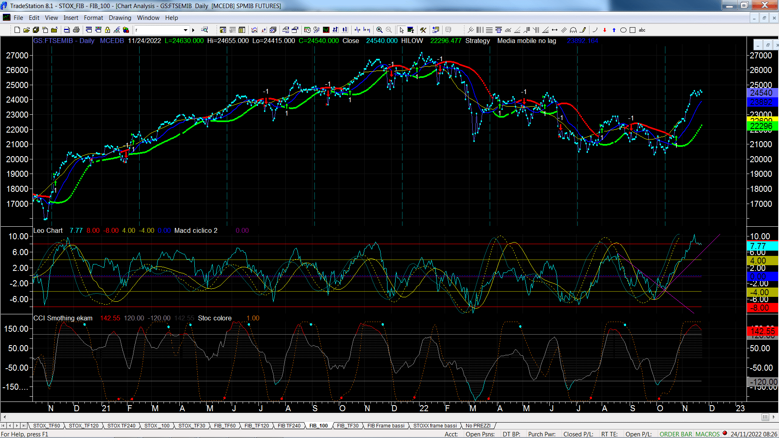Viewport: 779px width, 438px height.
Task: Open the Insert menu
Action: (71, 18)
